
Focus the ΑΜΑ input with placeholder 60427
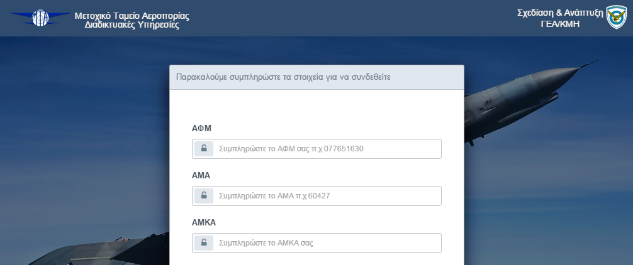(327, 196)
